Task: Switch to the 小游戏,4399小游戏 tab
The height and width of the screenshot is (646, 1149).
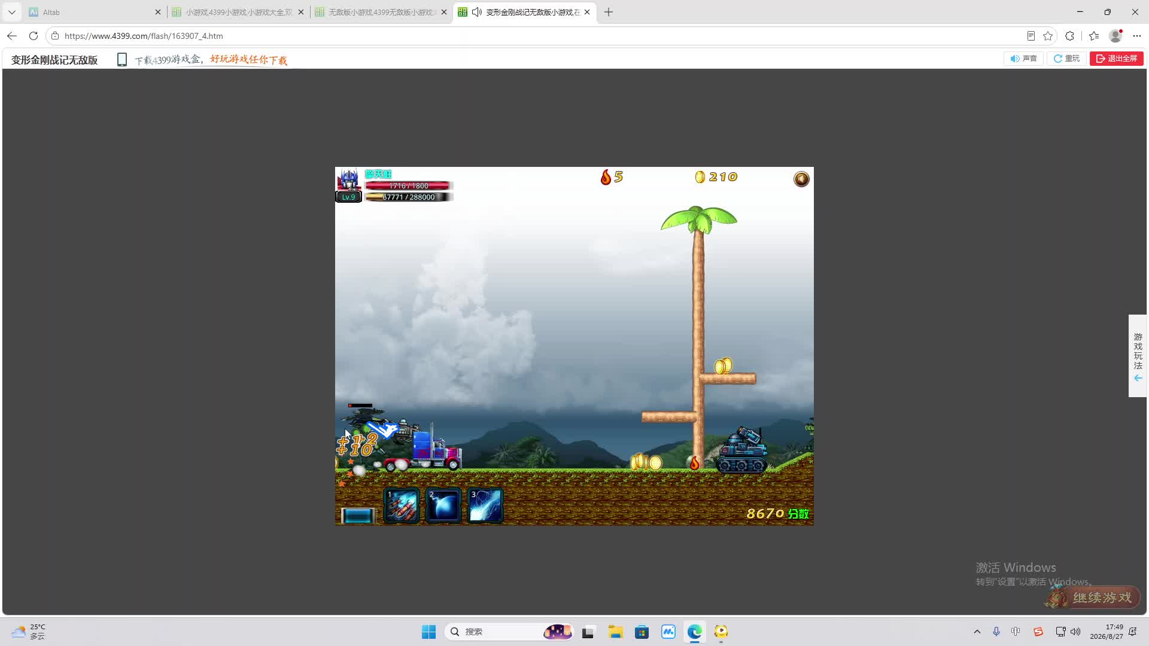Action: tap(238, 12)
